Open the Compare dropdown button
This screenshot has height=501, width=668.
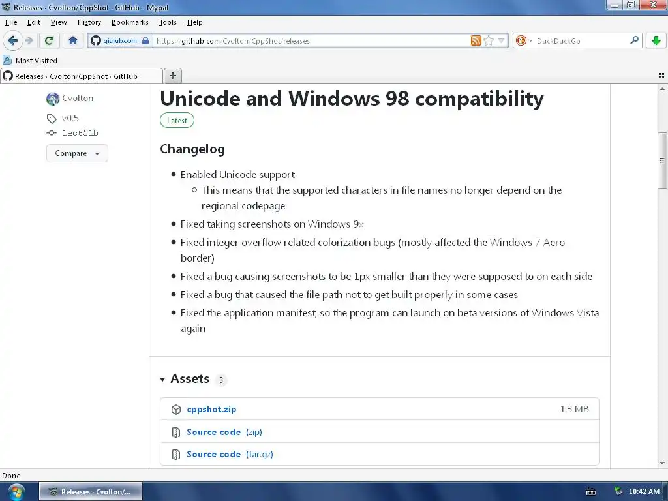(x=77, y=153)
